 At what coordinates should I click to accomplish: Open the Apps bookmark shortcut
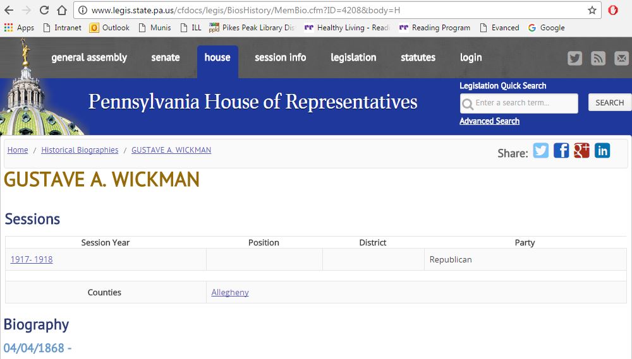coord(19,27)
